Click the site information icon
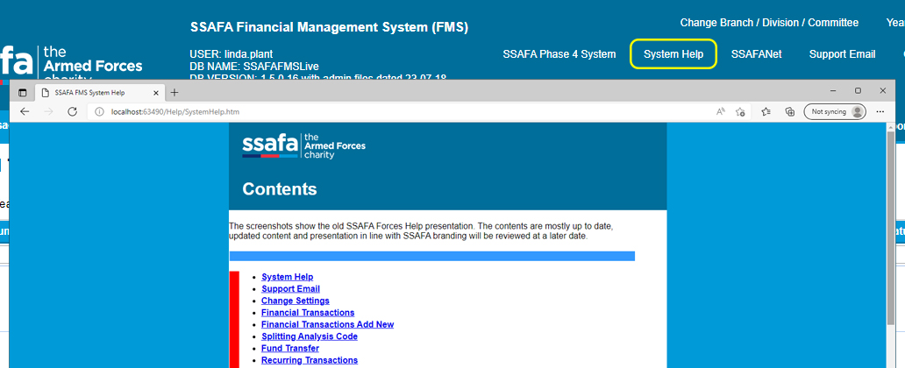Image resolution: width=905 pixels, height=368 pixels. (x=99, y=111)
